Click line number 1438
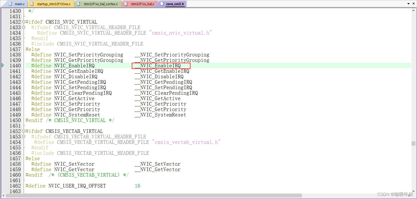 tap(15, 55)
